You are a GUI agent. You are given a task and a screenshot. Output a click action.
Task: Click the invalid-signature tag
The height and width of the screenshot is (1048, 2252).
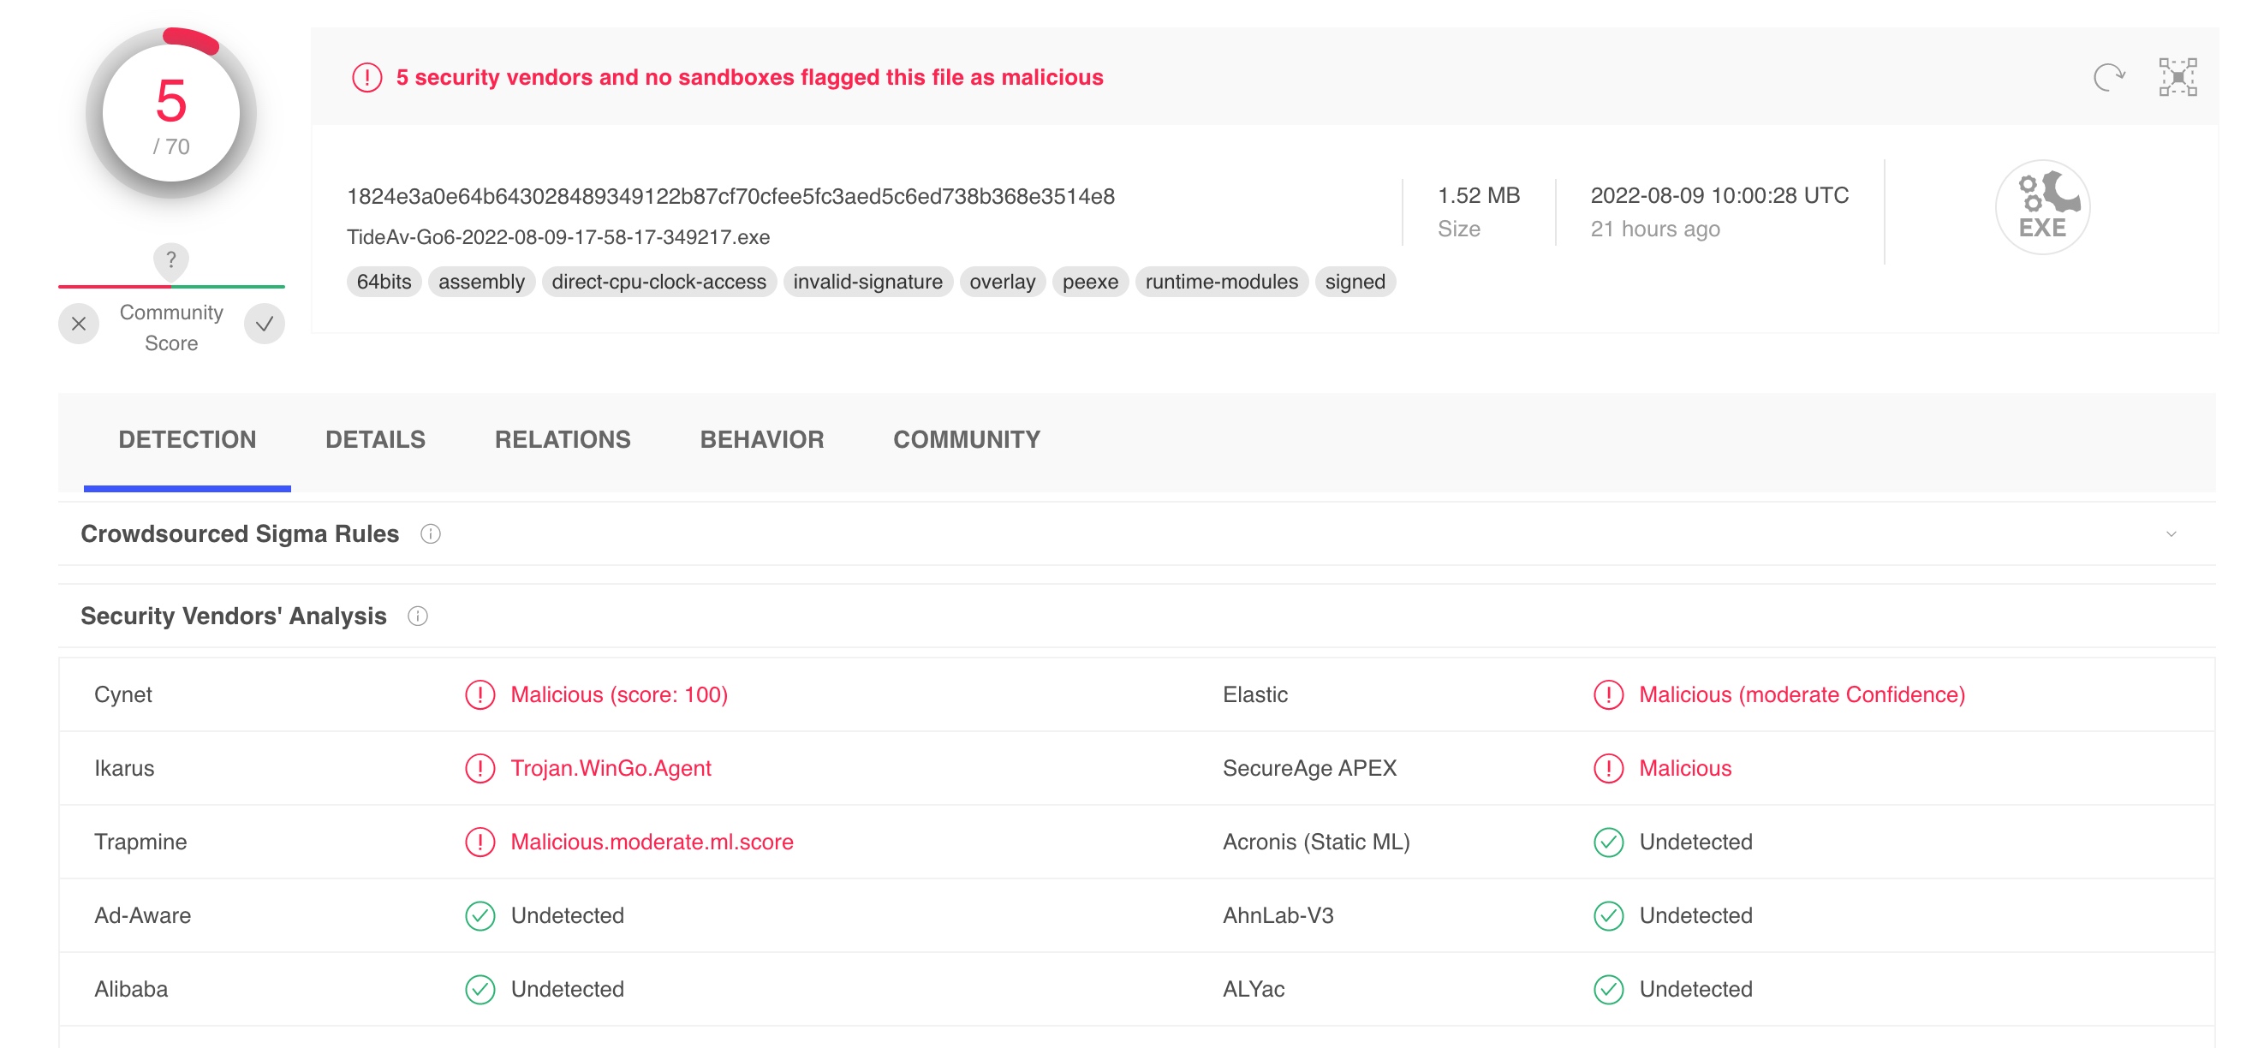pos(867,282)
